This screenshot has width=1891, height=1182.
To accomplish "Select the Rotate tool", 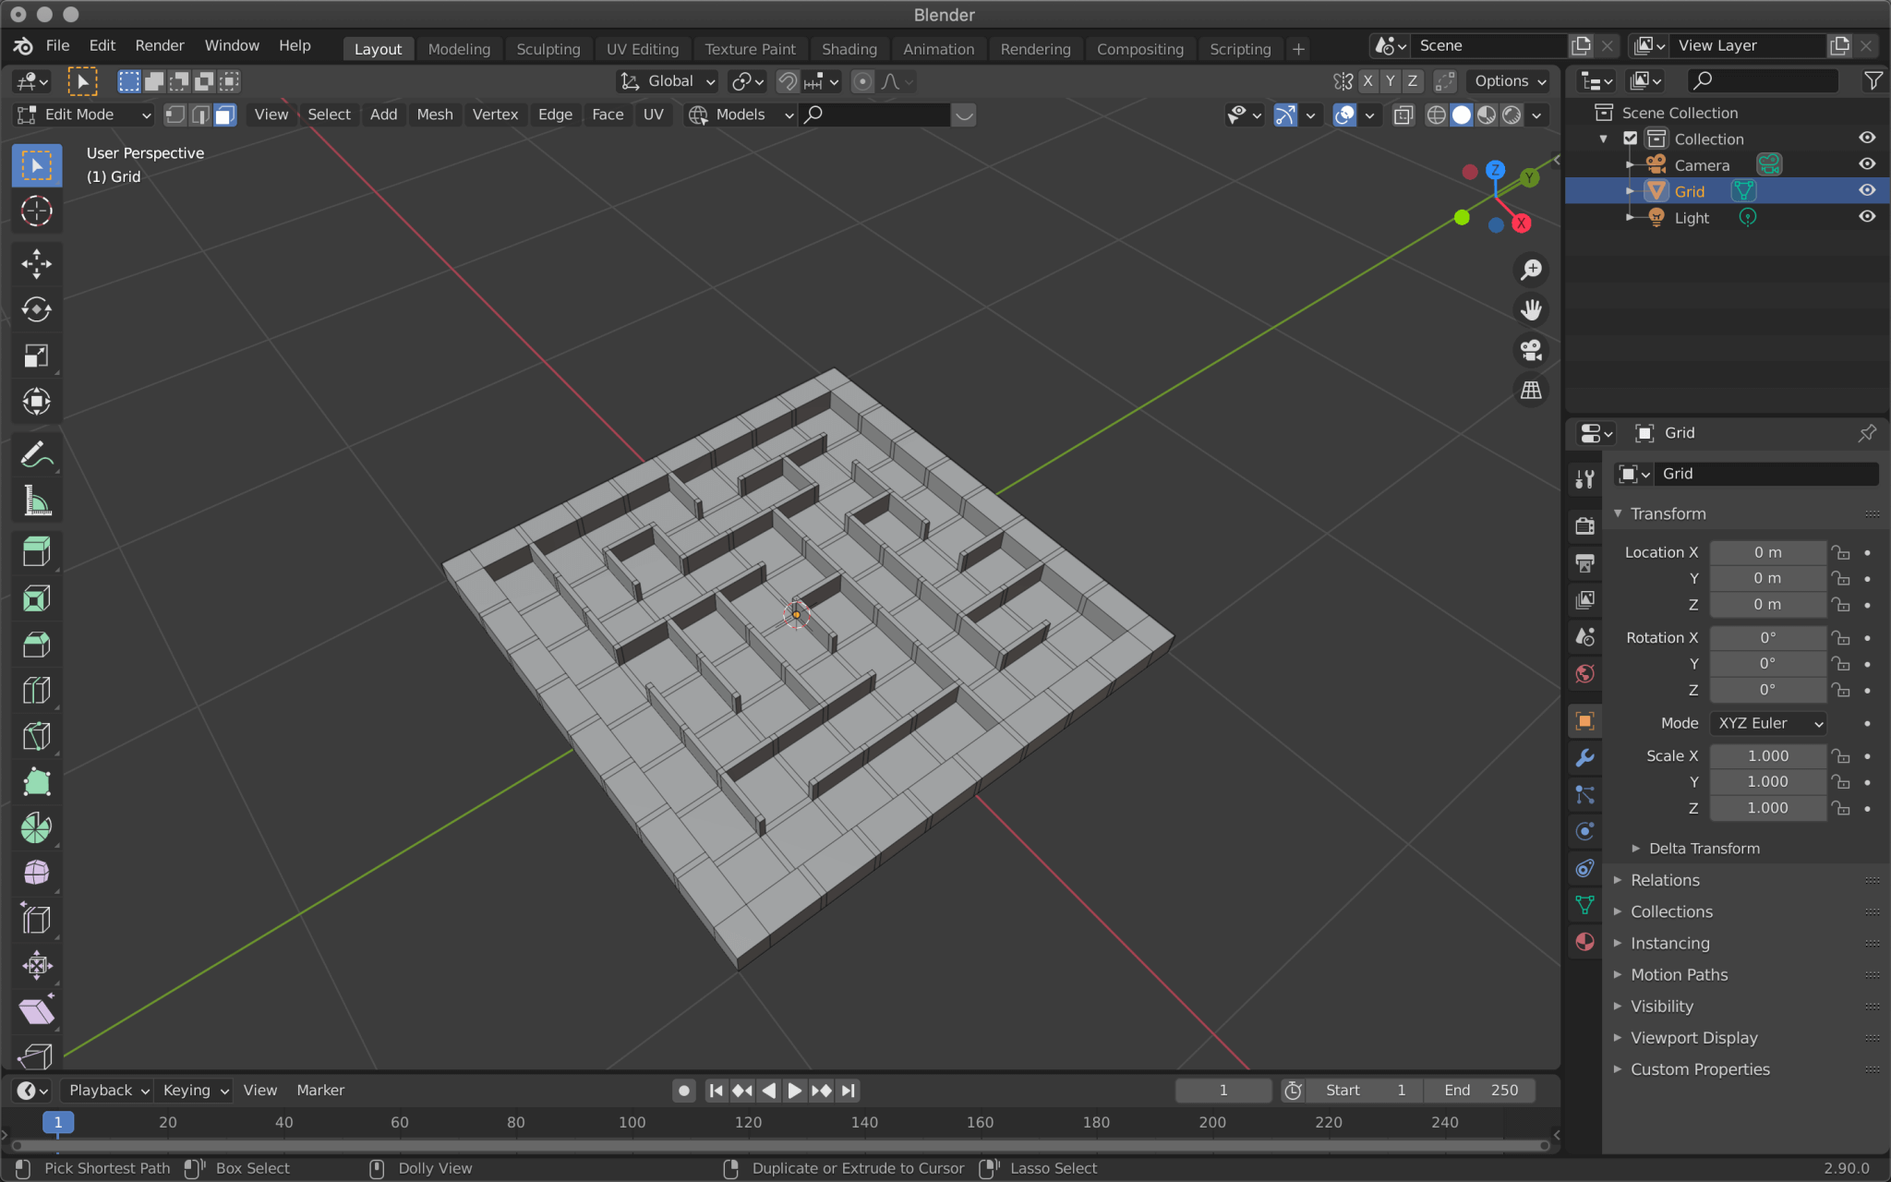I will [x=37, y=309].
